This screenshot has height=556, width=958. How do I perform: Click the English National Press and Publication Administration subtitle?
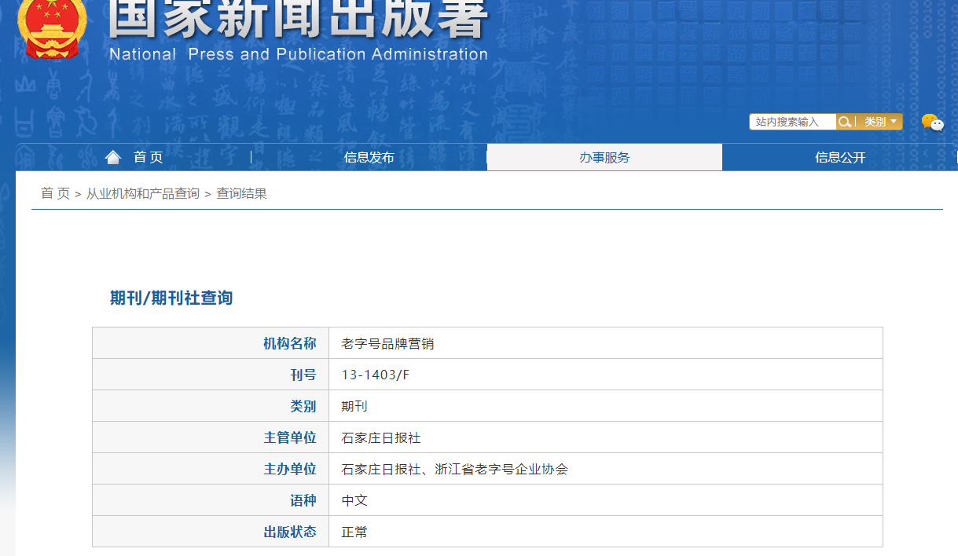(x=299, y=54)
